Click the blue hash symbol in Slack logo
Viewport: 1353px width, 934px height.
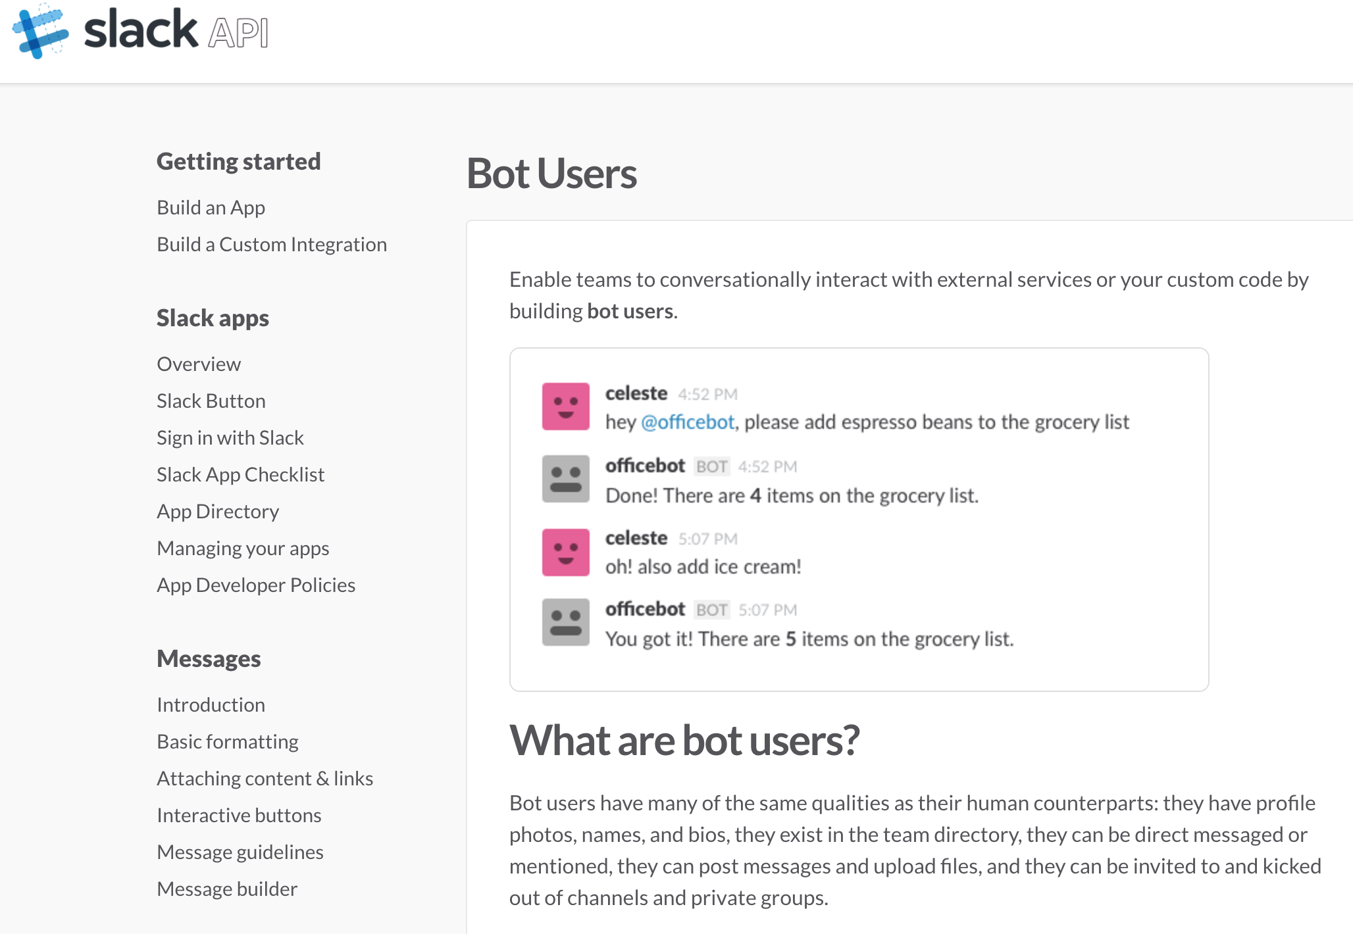click(x=39, y=33)
